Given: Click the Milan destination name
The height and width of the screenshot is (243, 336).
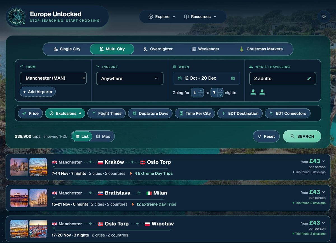Looking at the screenshot, I should pos(160,193).
